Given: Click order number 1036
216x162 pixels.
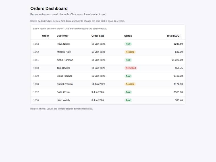Looking at the screenshot, I should [x=36, y=100].
